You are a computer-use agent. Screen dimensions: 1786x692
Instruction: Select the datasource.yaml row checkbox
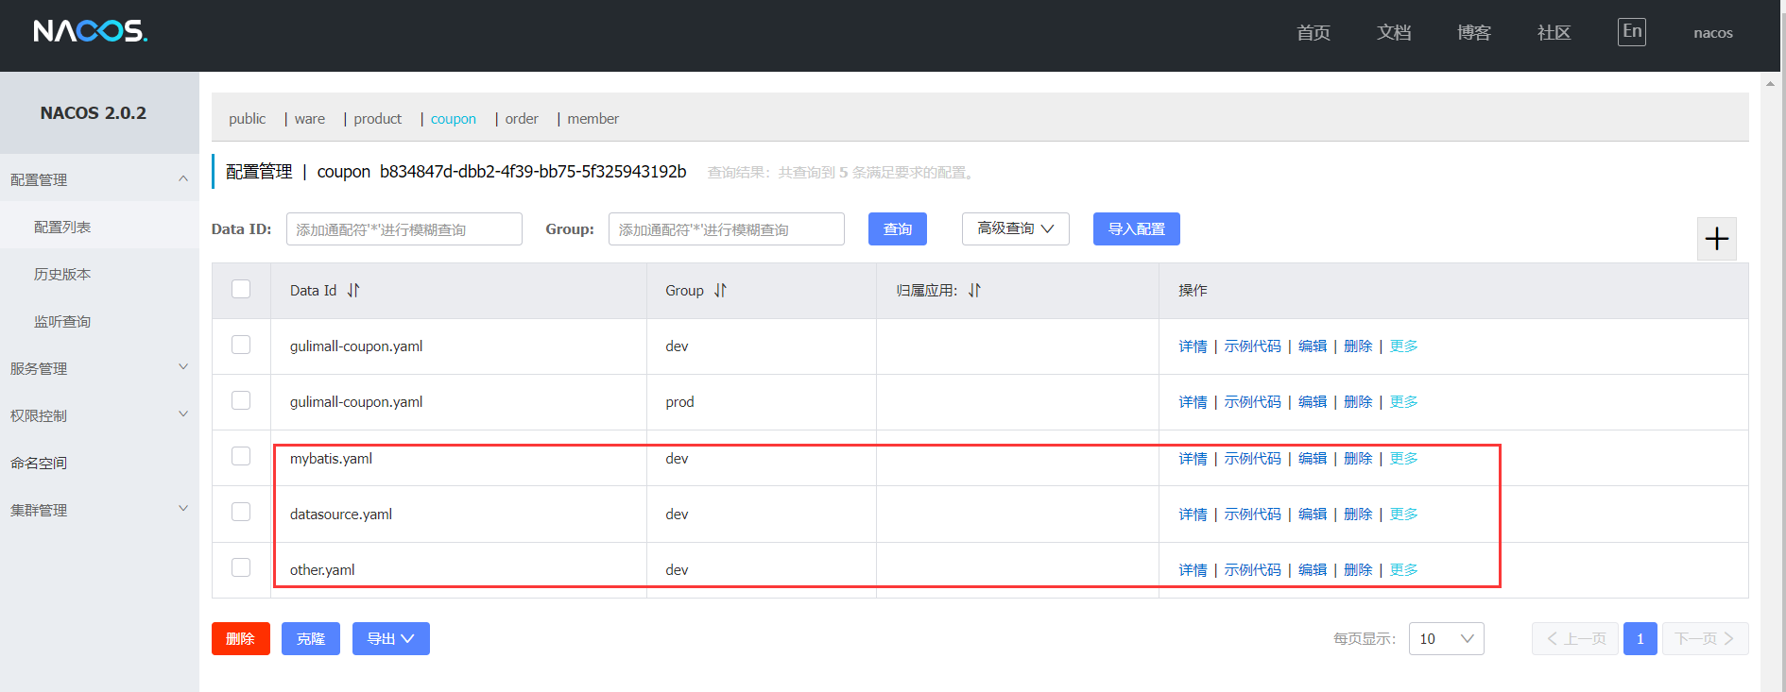(x=241, y=513)
